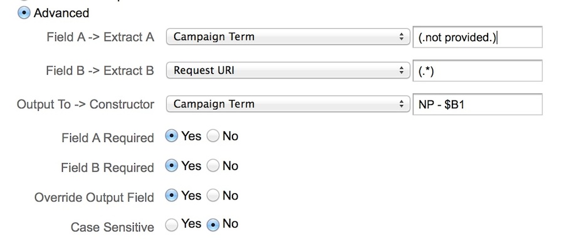Click the stepper arrows on Request URI dropdown
This screenshot has height=247, width=564.
[402, 71]
